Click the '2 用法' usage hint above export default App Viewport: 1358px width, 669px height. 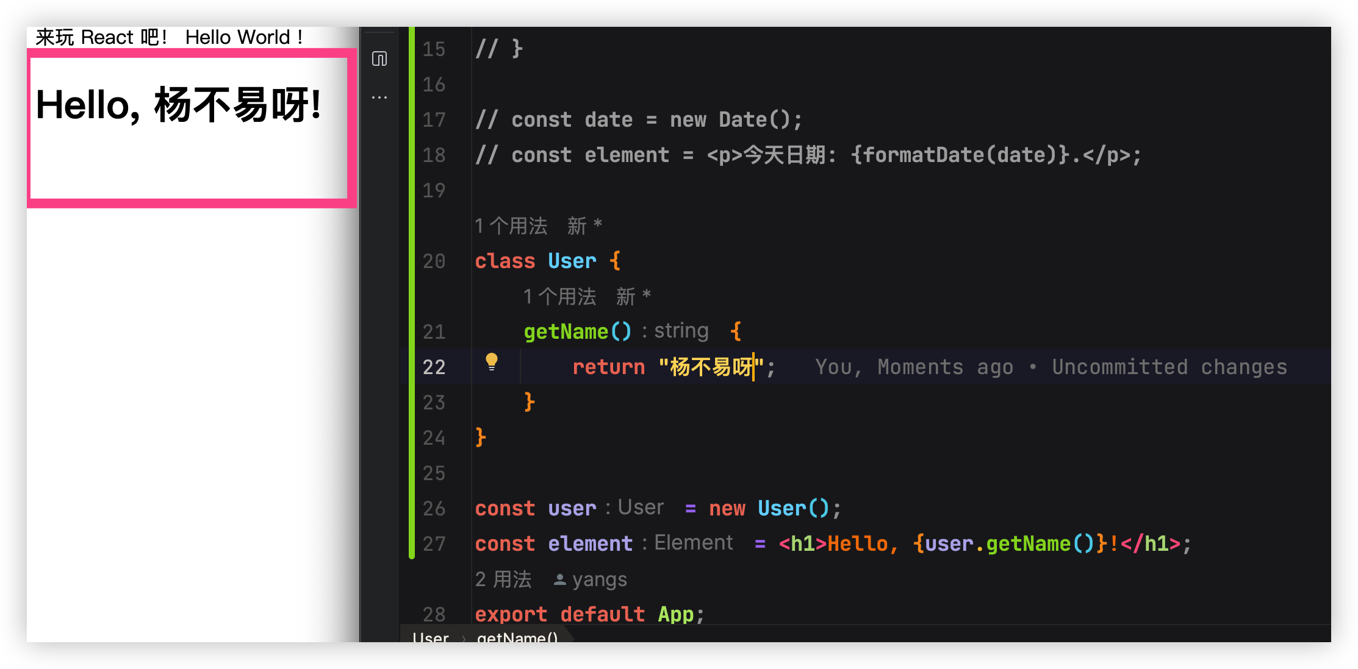pos(503,579)
